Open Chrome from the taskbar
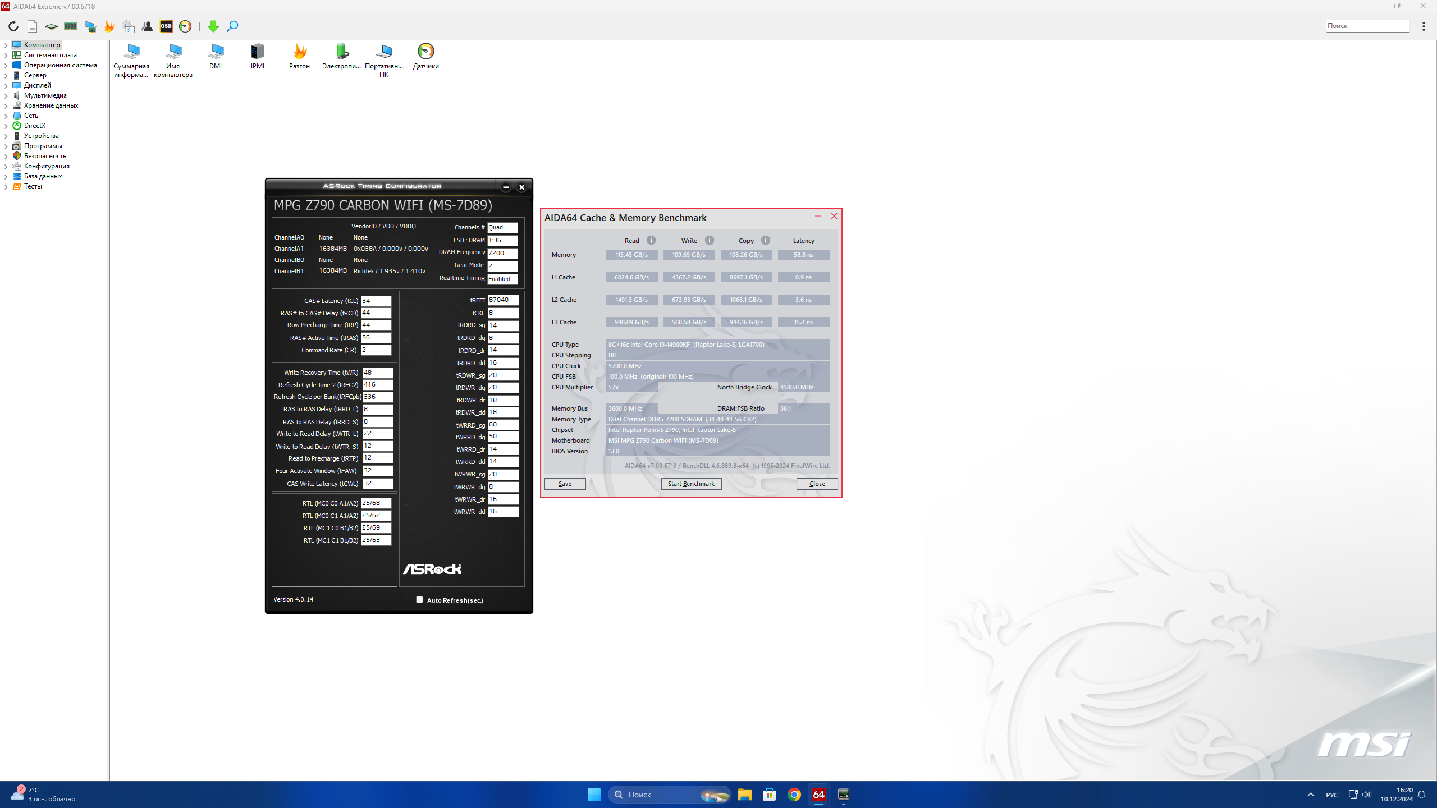Screen dimensions: 1437x808 coord(794,795)
